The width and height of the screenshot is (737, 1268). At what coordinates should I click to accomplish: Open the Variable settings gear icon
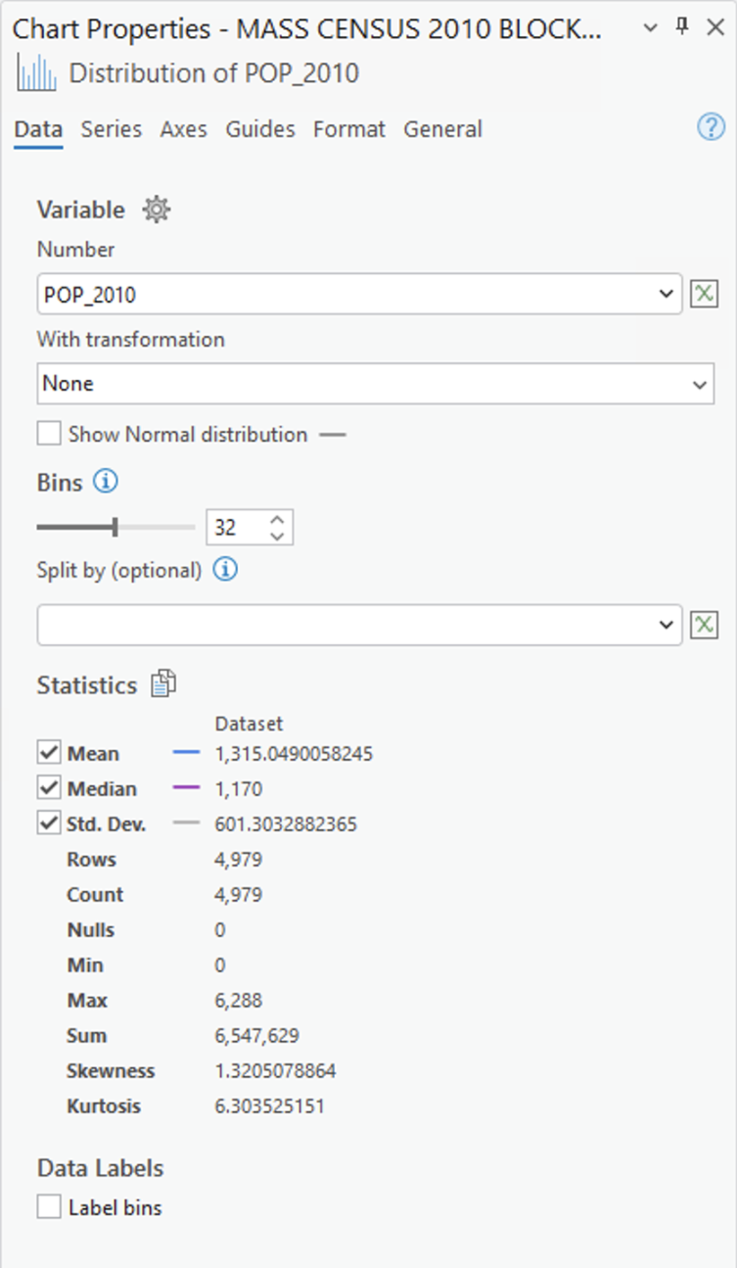coord(157,210)
